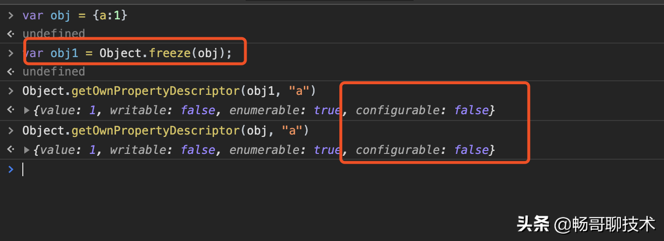Click the first 'undefined' output text
Screen dimensions: 664x241
(54, 34)
